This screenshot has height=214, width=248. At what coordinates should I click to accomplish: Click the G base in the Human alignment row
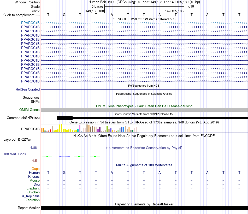[64, 173]
